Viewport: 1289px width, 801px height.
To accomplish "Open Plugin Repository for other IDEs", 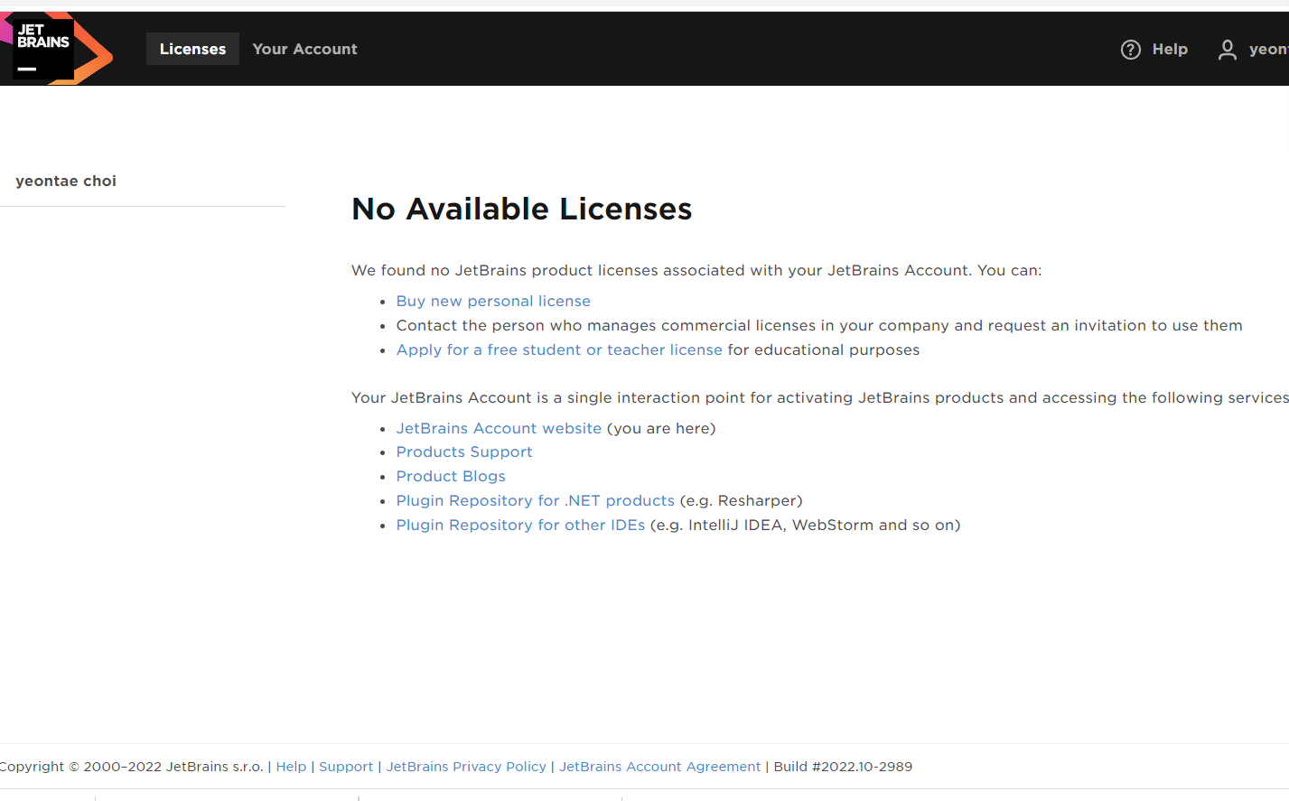I will (520, 525).
